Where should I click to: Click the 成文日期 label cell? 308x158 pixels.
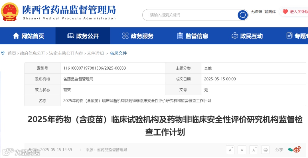coord(183,79)
